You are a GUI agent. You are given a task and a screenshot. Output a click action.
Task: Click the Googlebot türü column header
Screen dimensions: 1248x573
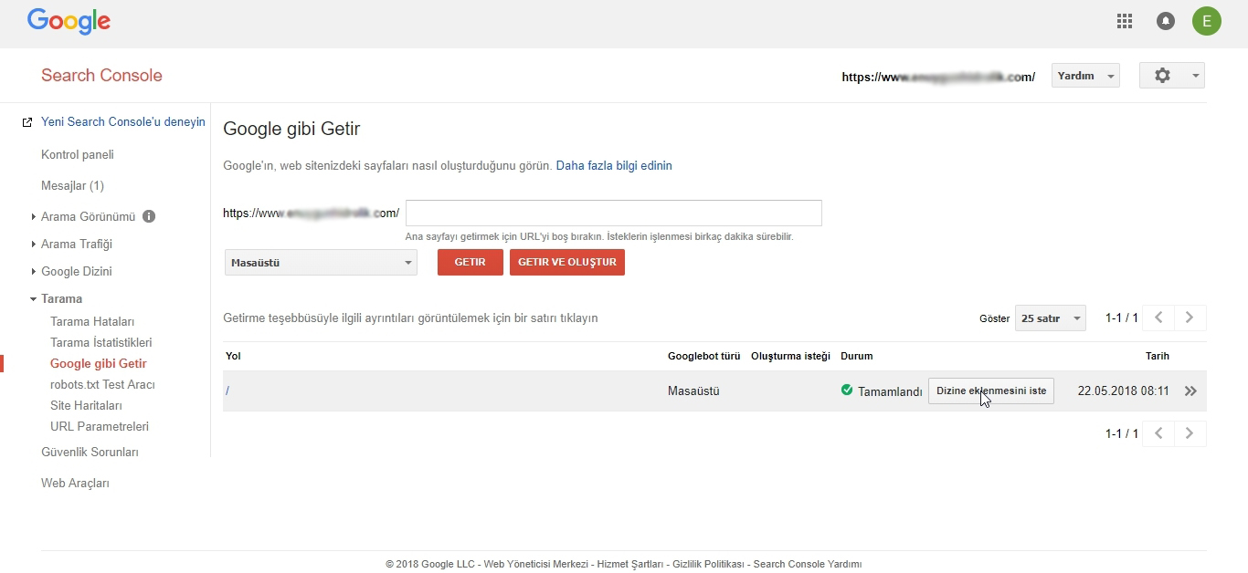(703, 356)
